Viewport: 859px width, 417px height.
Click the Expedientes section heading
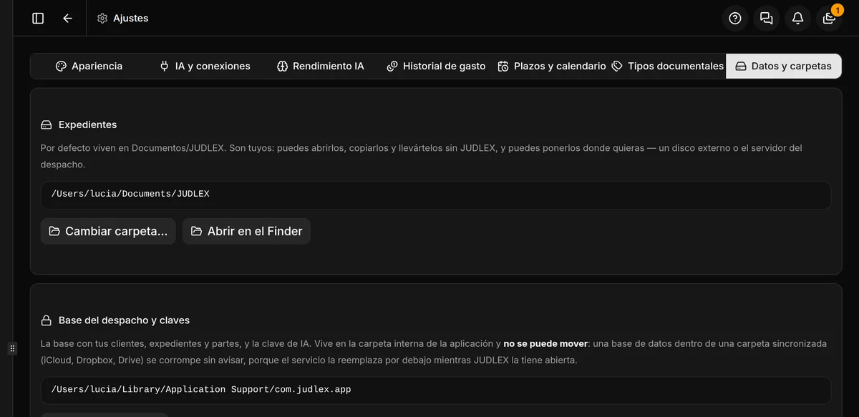pyautogui.click(x=87, y=124)
